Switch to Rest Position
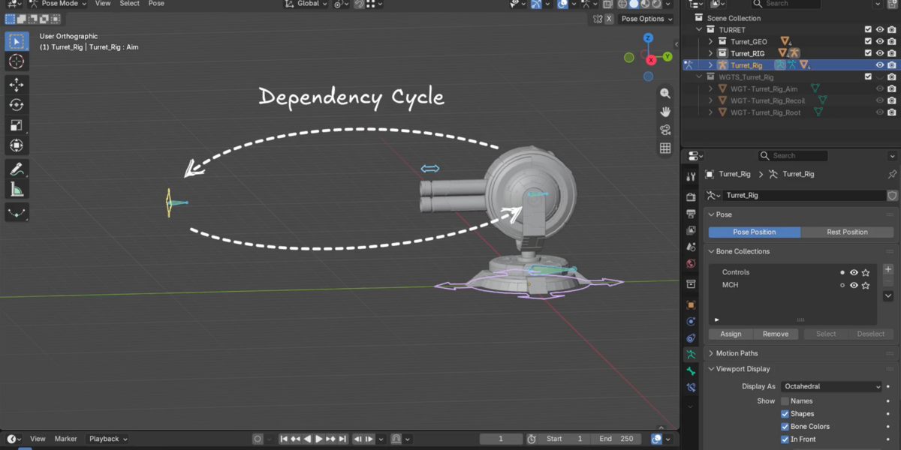Image resolution: width=901 pixels, height=450 pixels. click(x=847, y=232)
